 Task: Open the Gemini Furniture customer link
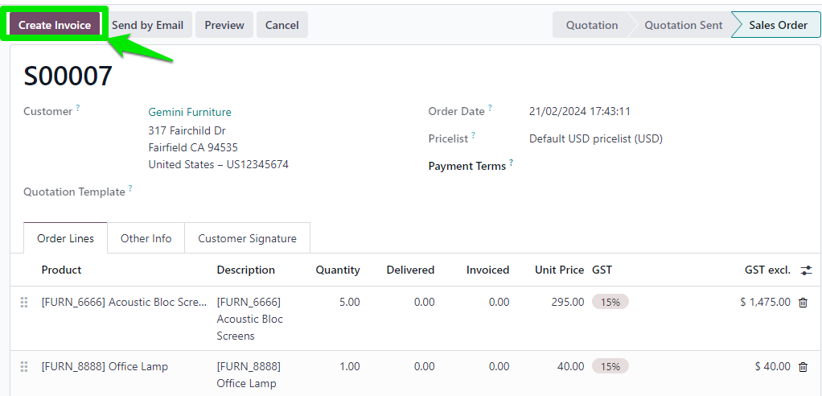point(190,112)
